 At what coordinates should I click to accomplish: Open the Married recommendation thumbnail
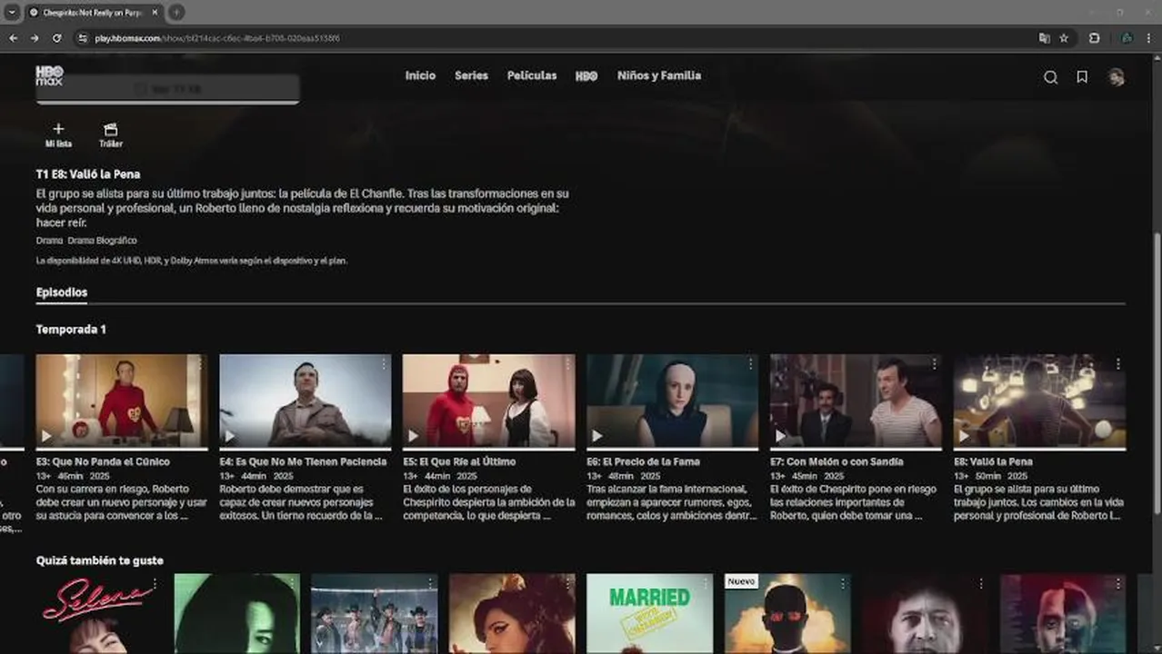click(650, 613)
